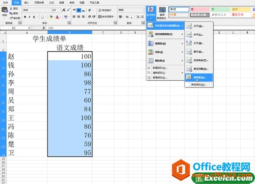Screen dimensions: 255x184
Task: Apply the red font color A
Action: click(x=57, y=17)
